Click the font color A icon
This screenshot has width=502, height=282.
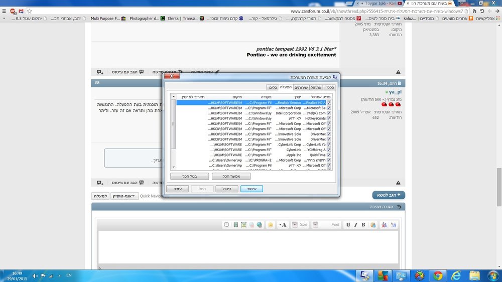point(284,225)
